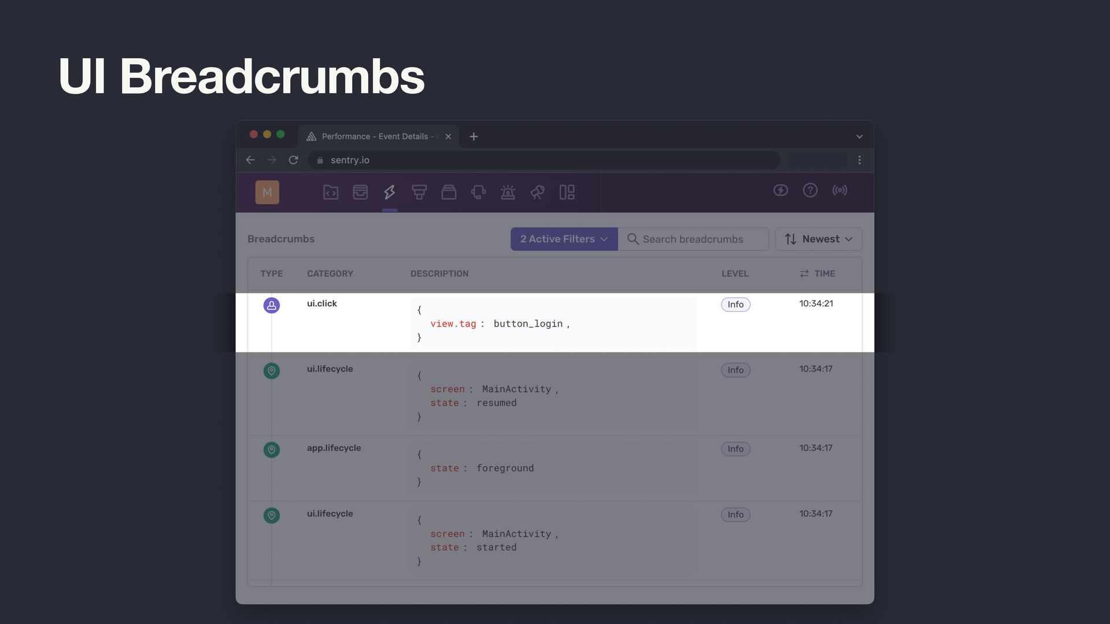The width and height of the screenshot is (1110, 624).
Task: Open the Discover telescope icon
Action: point(537,192)
